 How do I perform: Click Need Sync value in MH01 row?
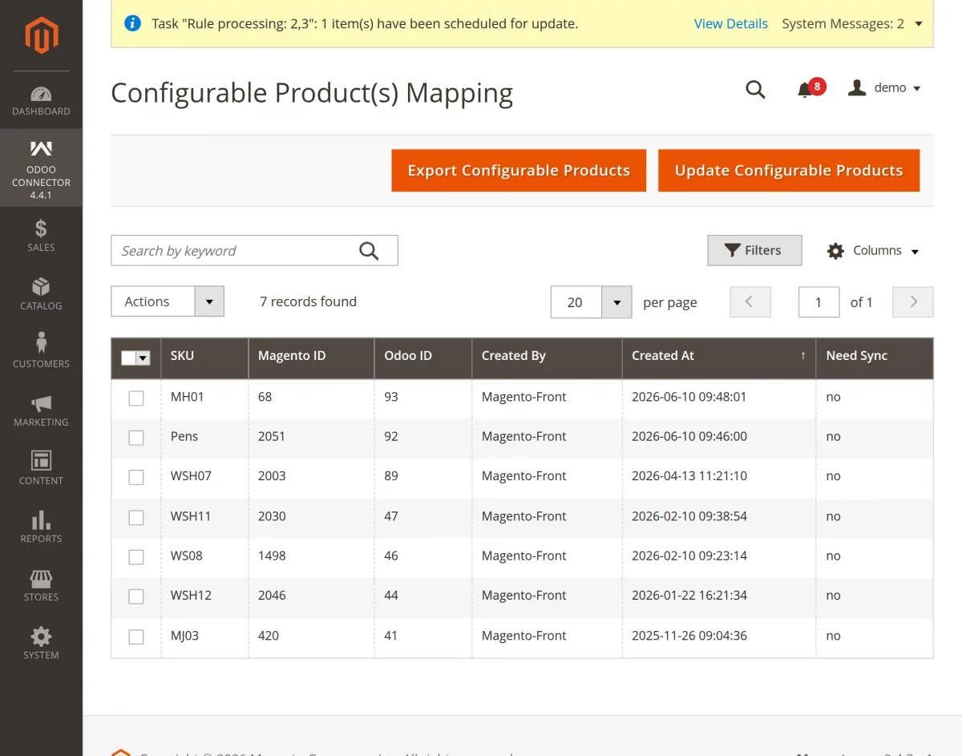(x=834, y=397)
